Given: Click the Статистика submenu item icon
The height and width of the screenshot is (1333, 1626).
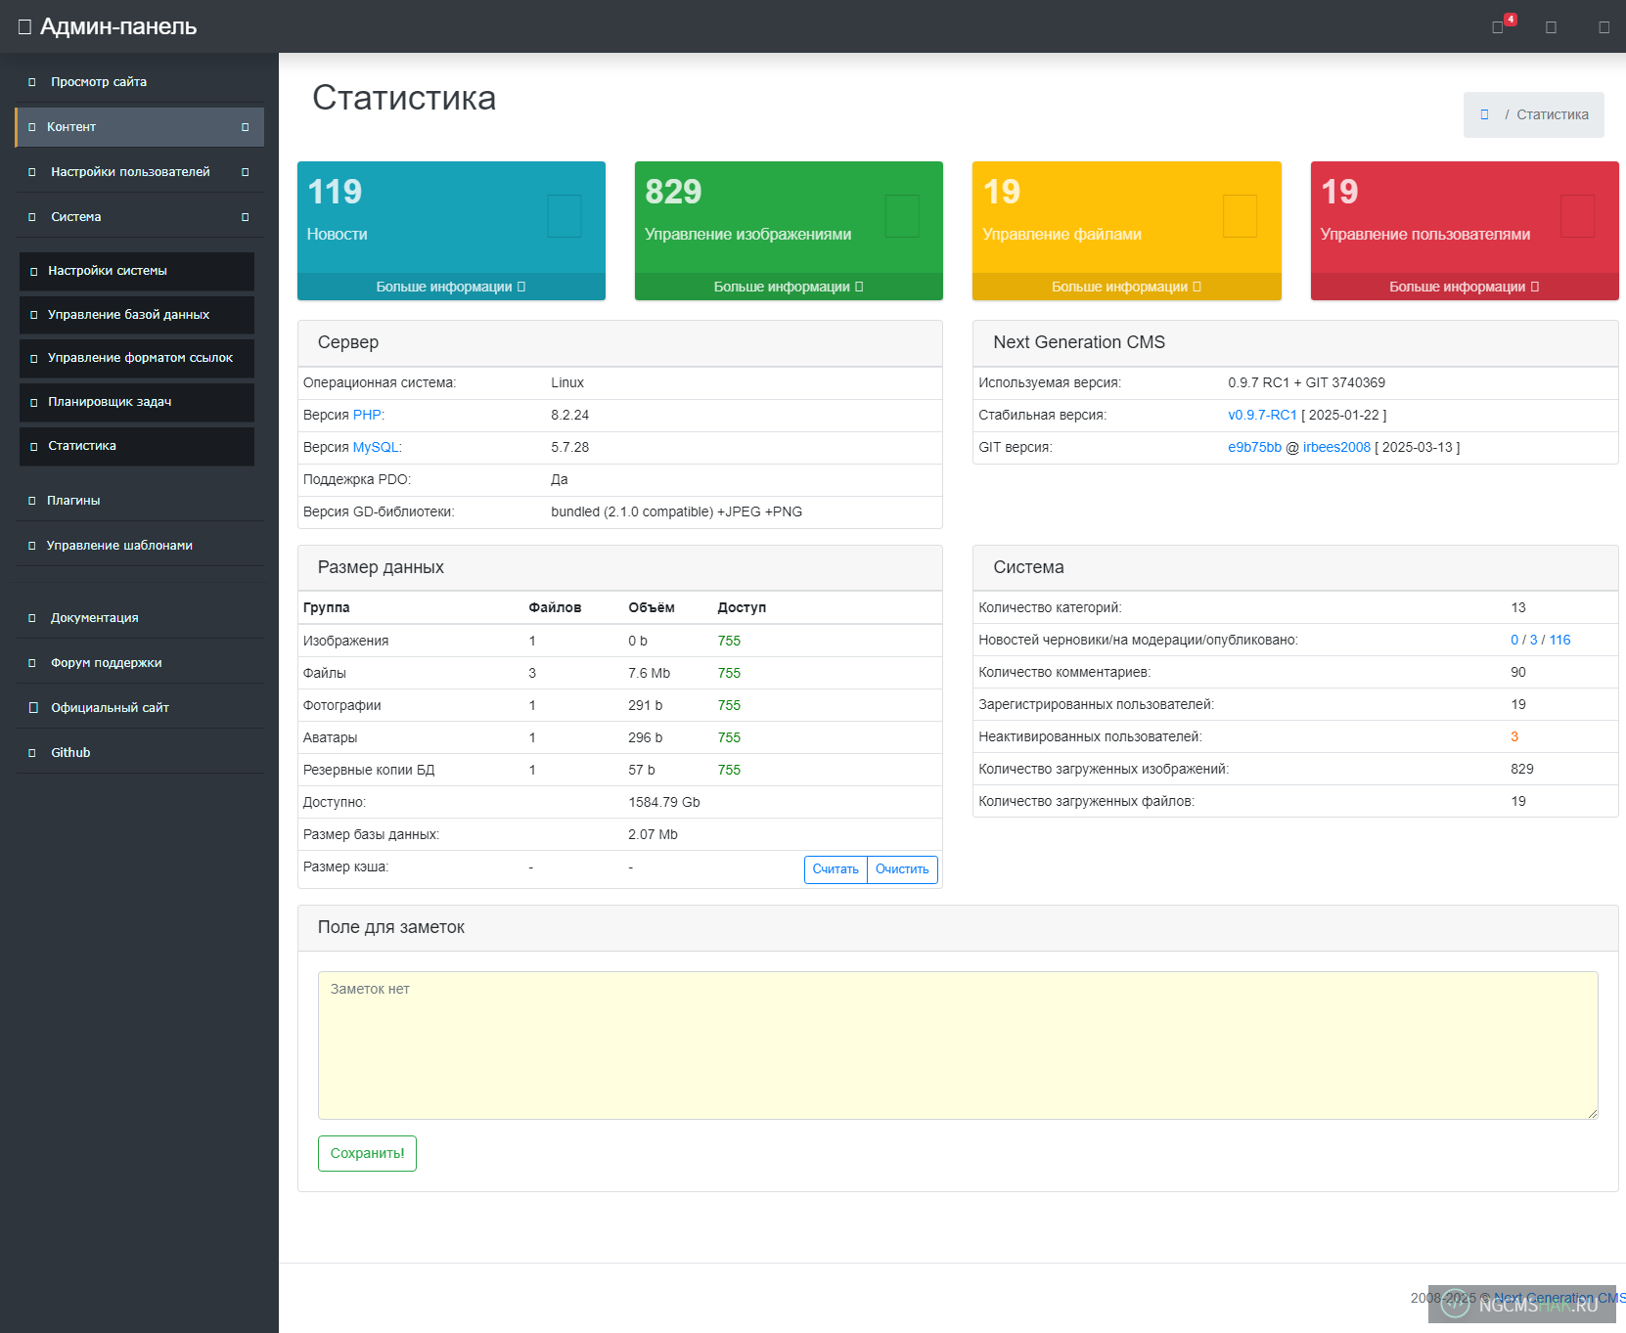Looking at the screenshot, I should [33, 446].
